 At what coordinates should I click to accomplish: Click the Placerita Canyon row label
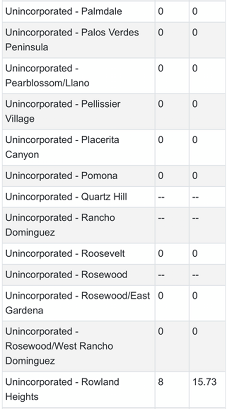click(62, 147)
